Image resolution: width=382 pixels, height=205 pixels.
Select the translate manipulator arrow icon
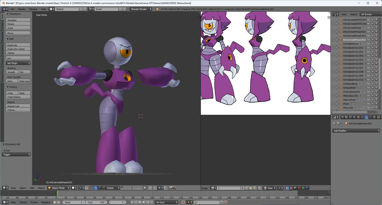[95, 188]
